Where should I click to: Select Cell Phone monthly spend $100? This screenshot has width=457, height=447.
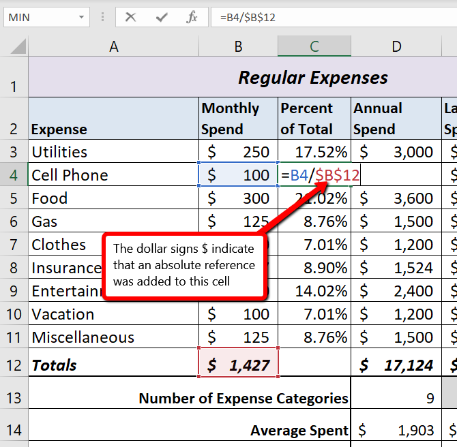(x=239, y=174)
